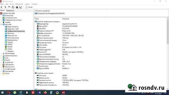
Task: Click the Шрифты icon in the tree
Action: coord(6,51)
